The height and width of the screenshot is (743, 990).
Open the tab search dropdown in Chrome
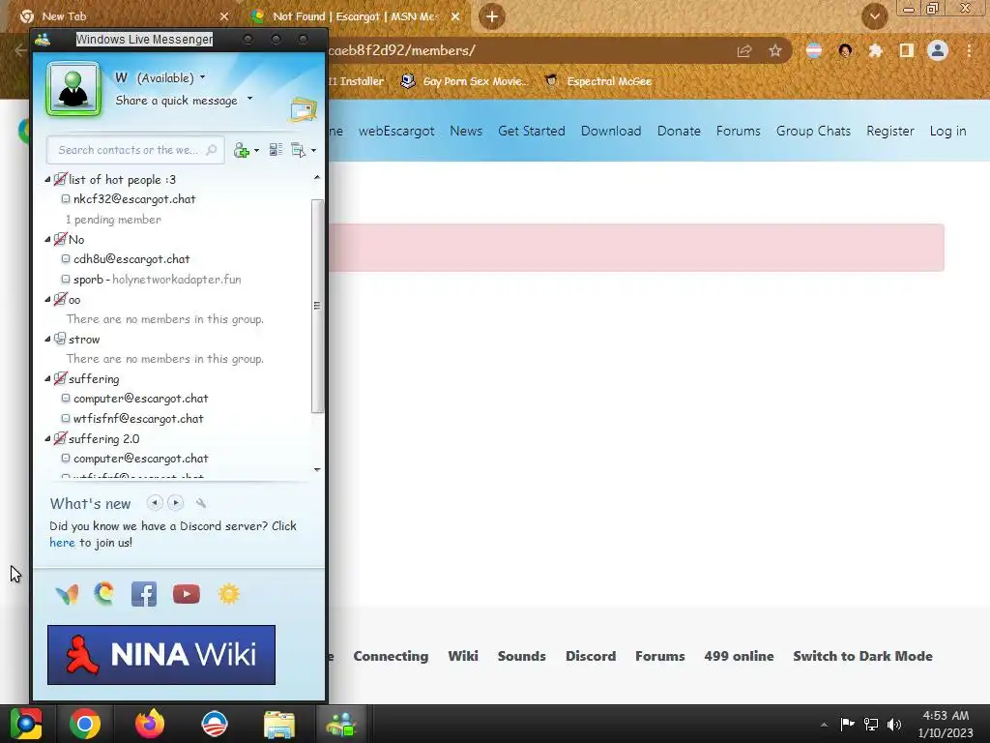coord(874,16)
